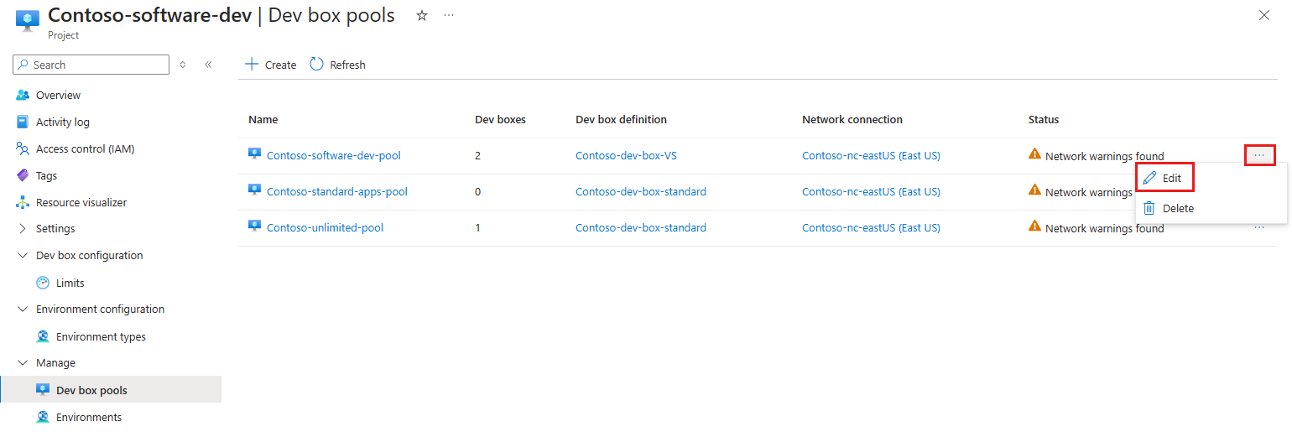Screen dimensions: 1292x437
Task: Click the Overview people icon
Action: click(23, 95)
